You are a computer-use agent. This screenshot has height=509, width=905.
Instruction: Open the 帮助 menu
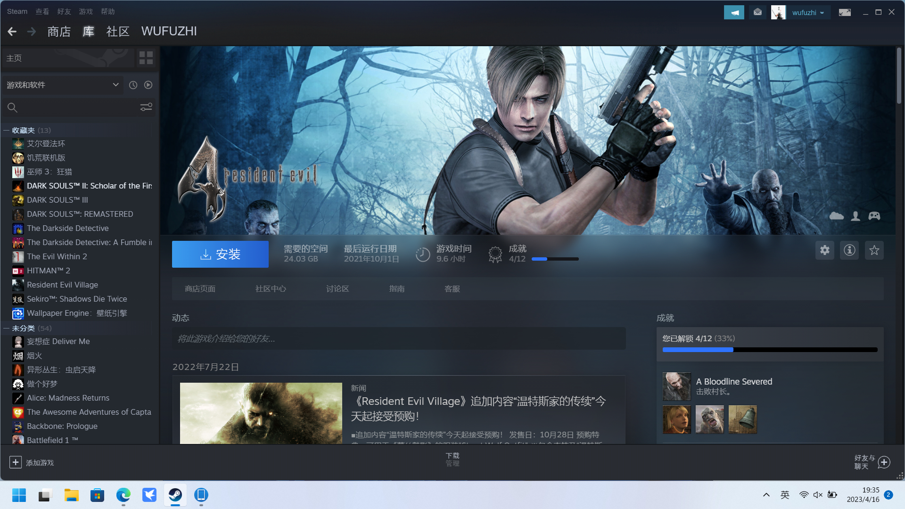[107, 11]
